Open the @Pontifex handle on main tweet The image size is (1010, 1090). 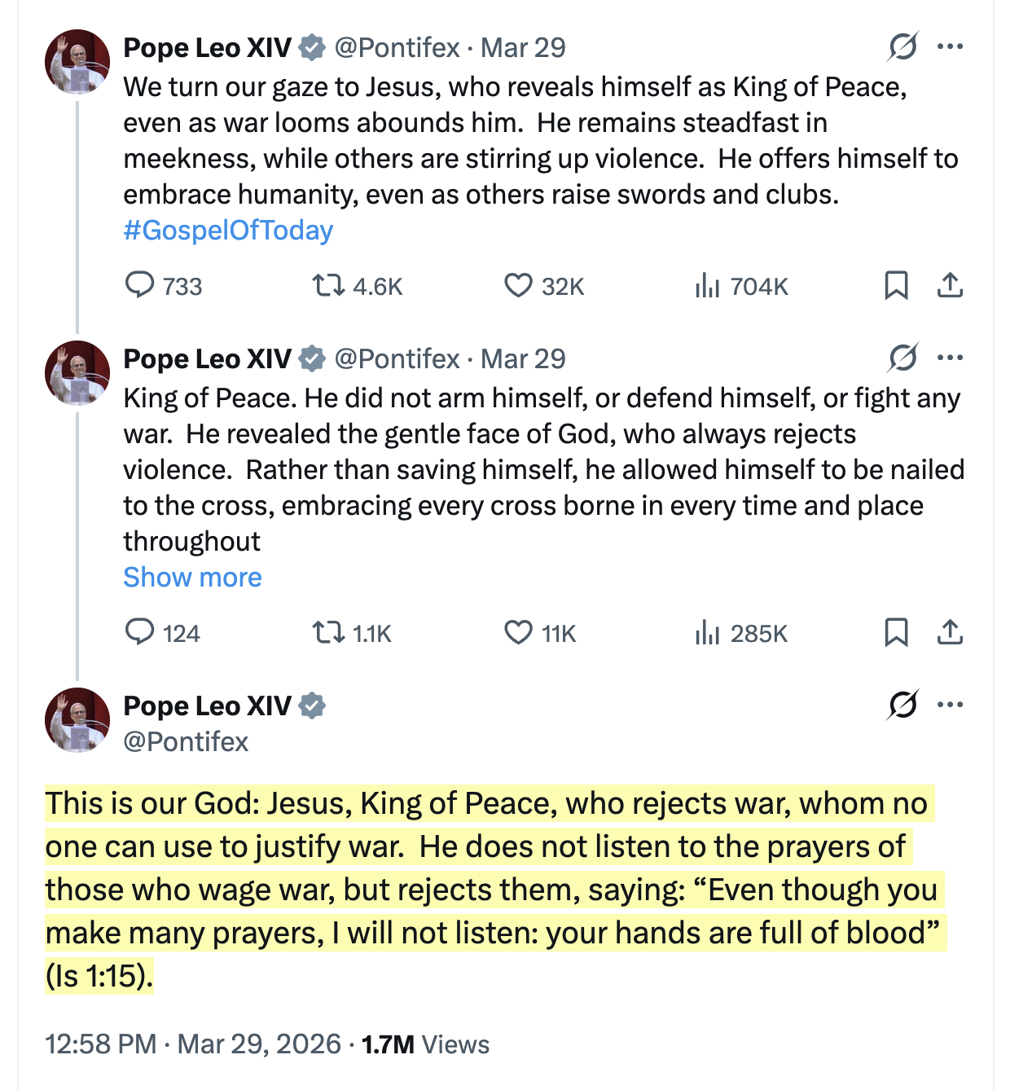pos(186,742)
